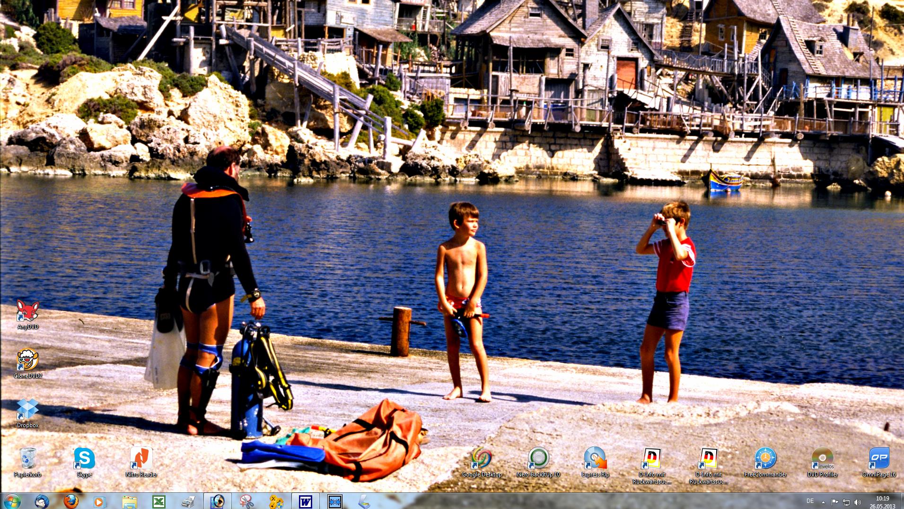Select the CloneDVD2 desktop icon
This screenshot has width=904, height=509.
[x=27, y=361]
